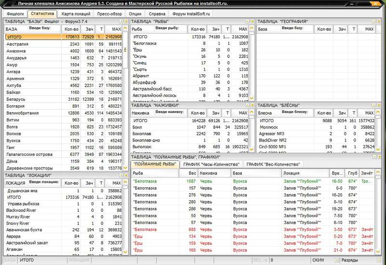
Task: Click the БАЗЫ table vertical scrollbar thumb
Action: pos(125,50)
